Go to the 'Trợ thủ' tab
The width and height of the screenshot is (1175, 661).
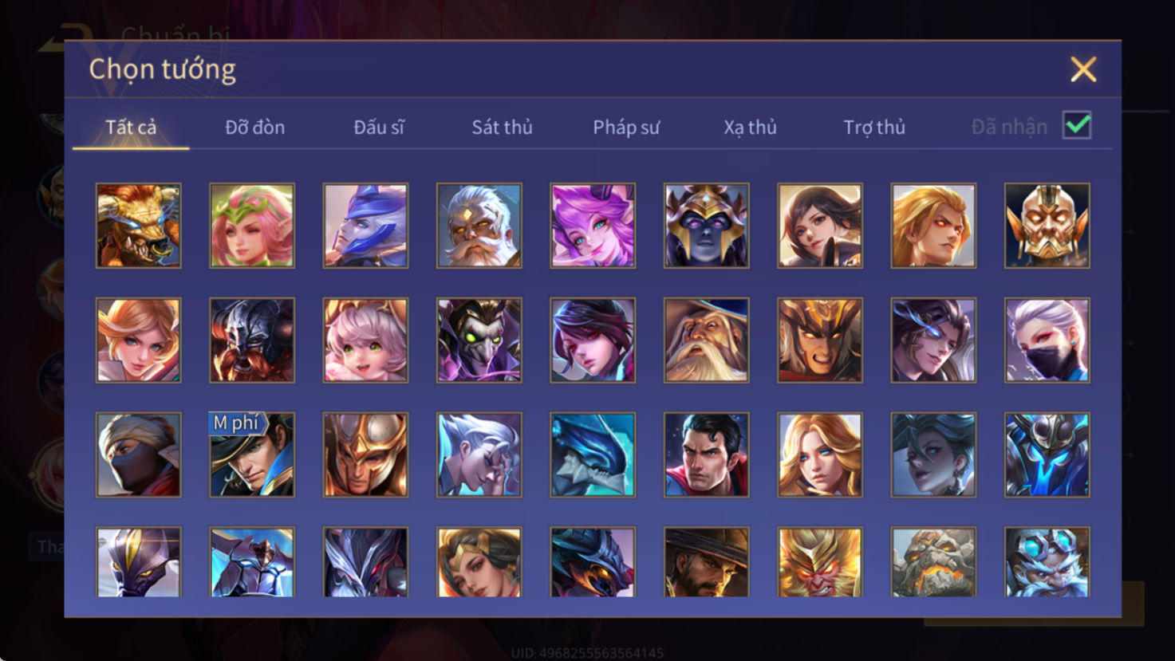coord(874,128)
